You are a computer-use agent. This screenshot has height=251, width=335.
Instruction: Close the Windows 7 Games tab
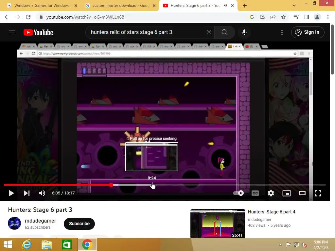click(x=76, y=6)
